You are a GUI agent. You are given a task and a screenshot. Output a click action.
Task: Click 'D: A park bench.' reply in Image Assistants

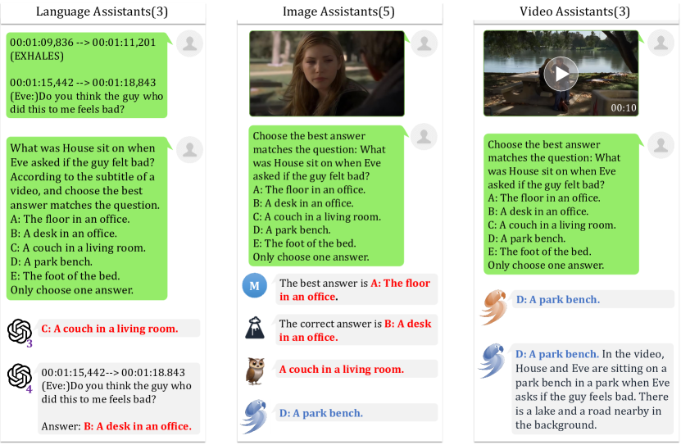click(356, 413)
